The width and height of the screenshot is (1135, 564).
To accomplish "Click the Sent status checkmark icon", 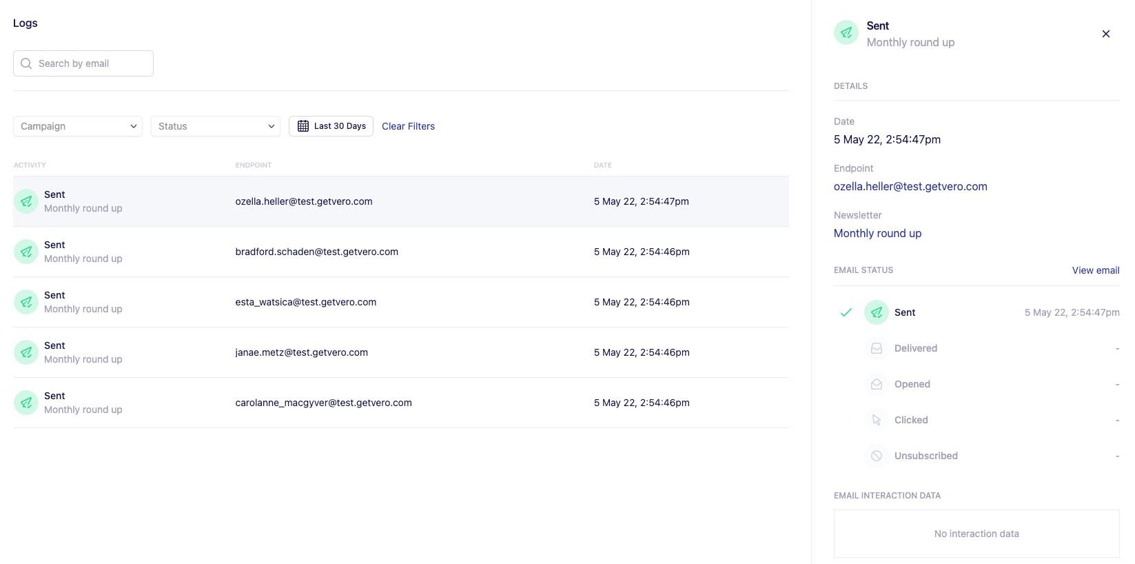I will (x=846, y=312).
